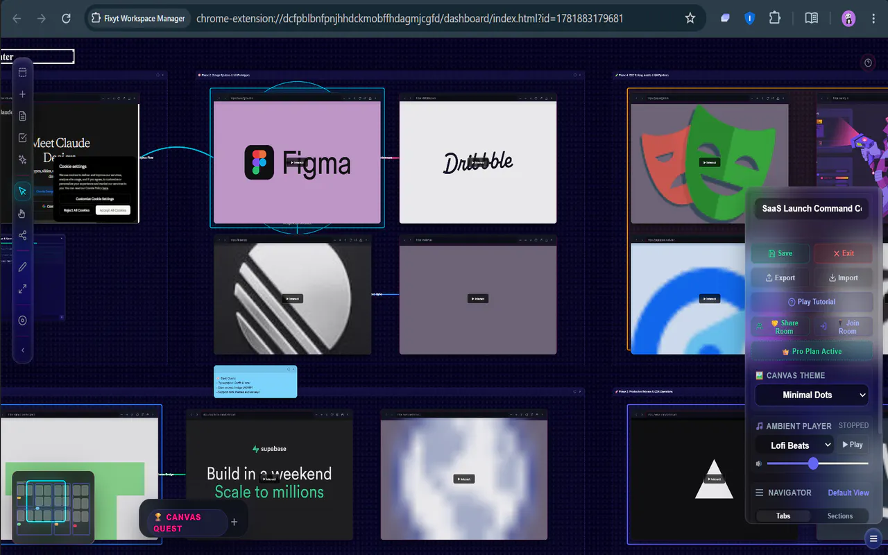Click the Save button in panel
Viewport: 888px width, 555px height.
[x=780, y=253]
